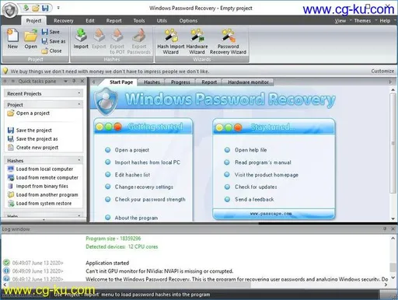Open the Options ribbon tab
Screen dimensions: 398x300
(x=188, y=21)
